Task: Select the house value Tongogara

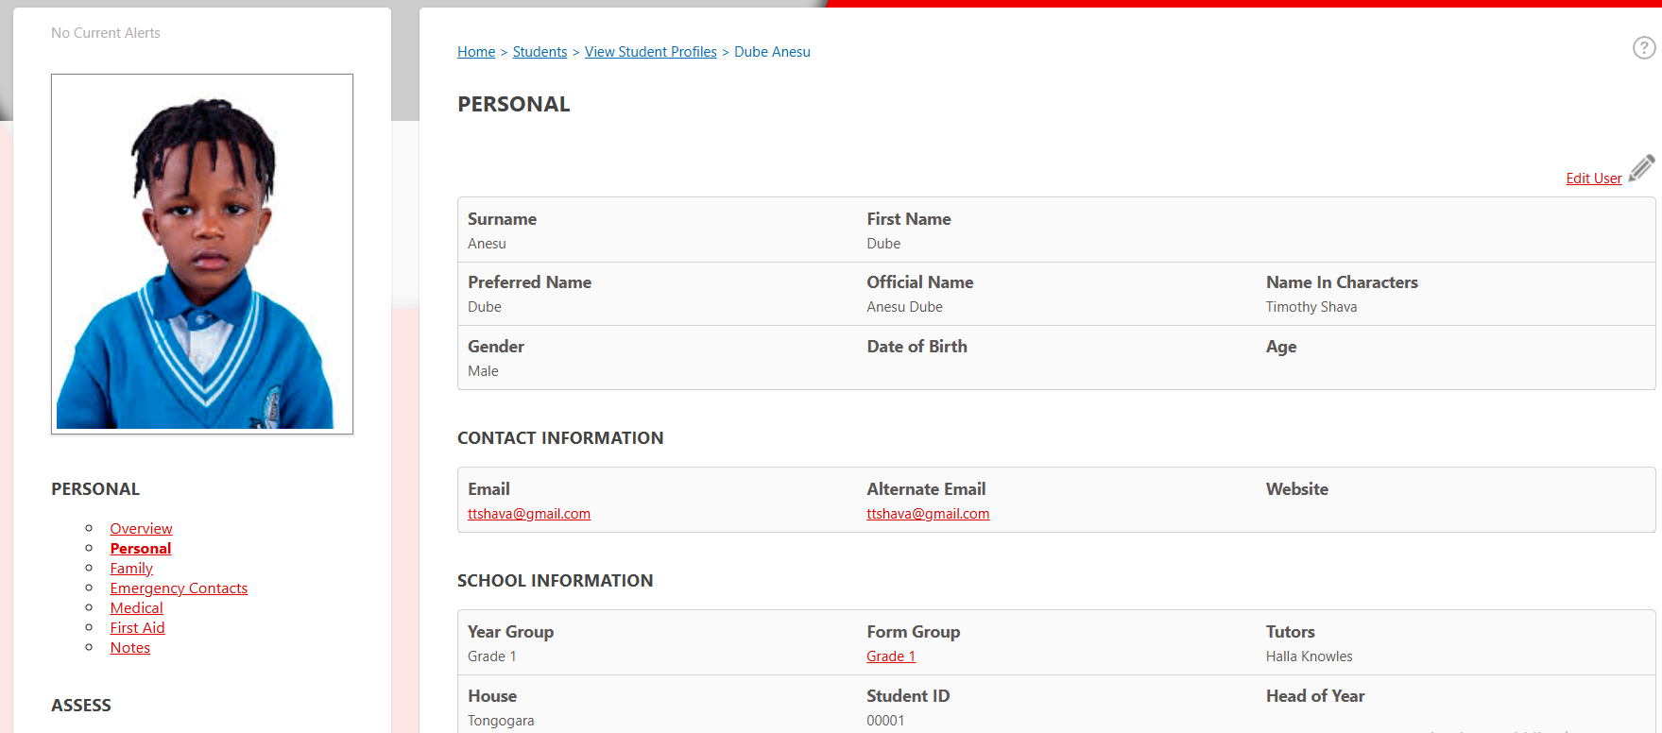Action: pos(501,721)
